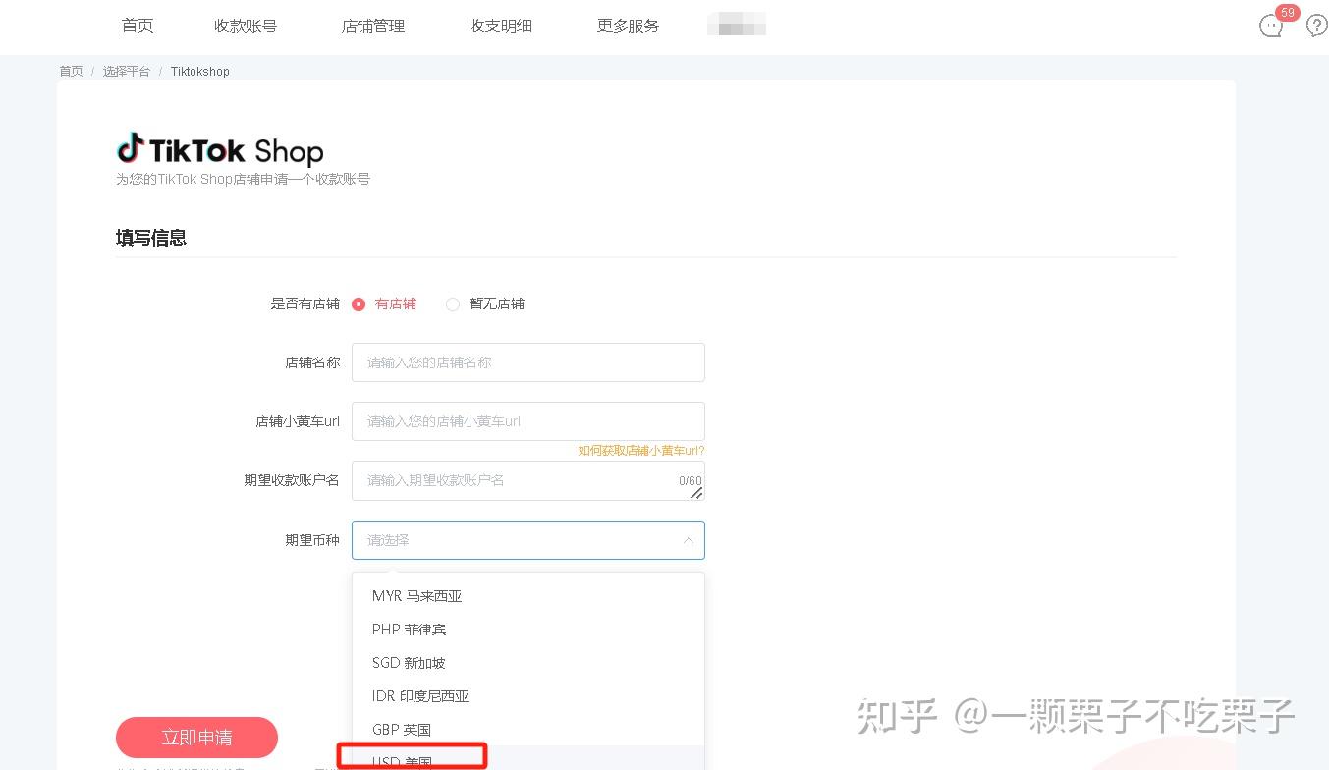Focus the 店铺小黄车url input field
1329x770 pixels.
pyautogui.click(x=528, y=421)
